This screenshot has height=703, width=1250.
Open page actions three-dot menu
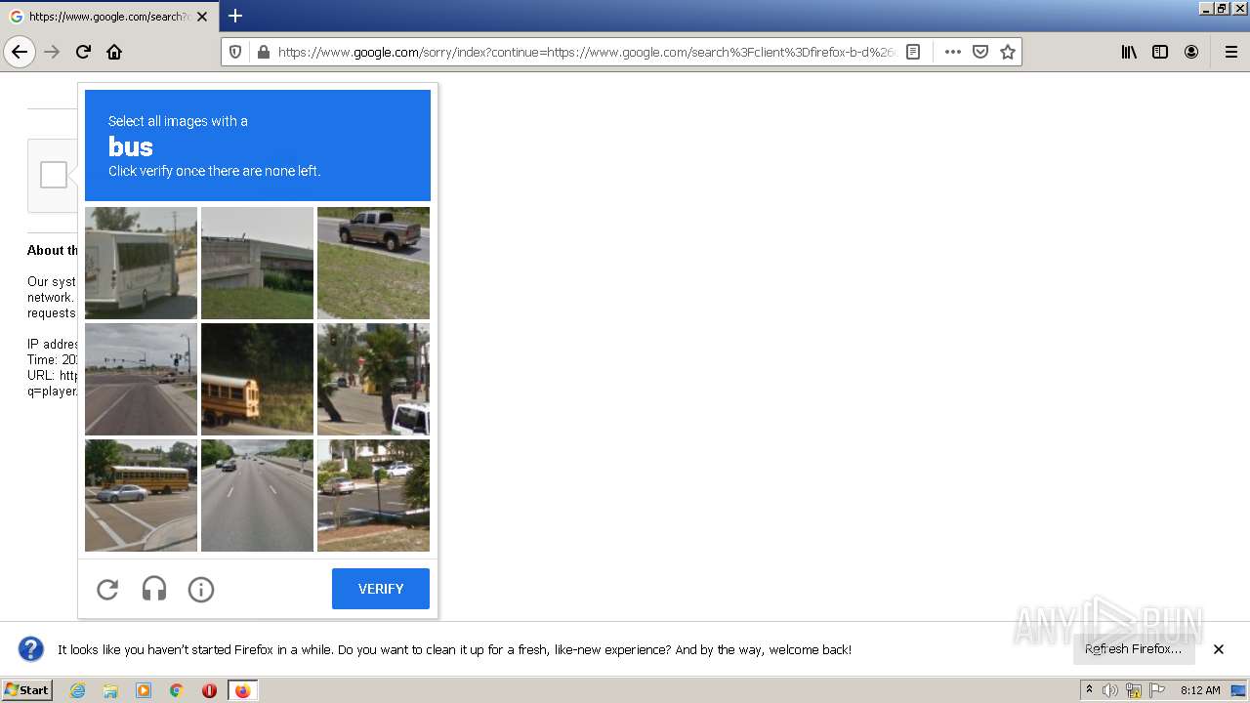(x=952, y=52)
